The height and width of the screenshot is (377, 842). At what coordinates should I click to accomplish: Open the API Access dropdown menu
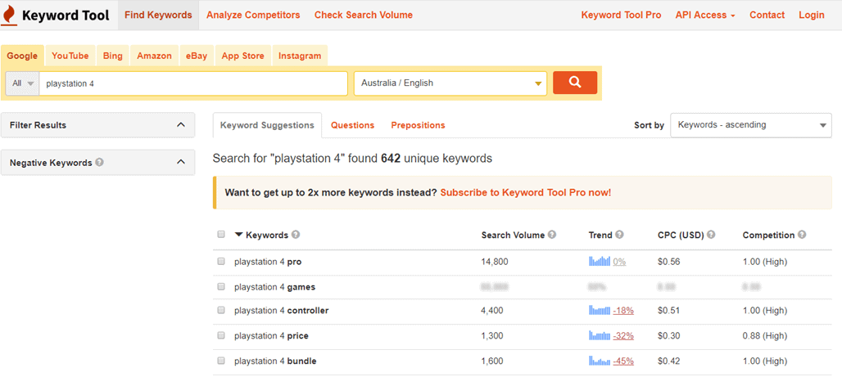pyautogui.click(x=705, y=15)
